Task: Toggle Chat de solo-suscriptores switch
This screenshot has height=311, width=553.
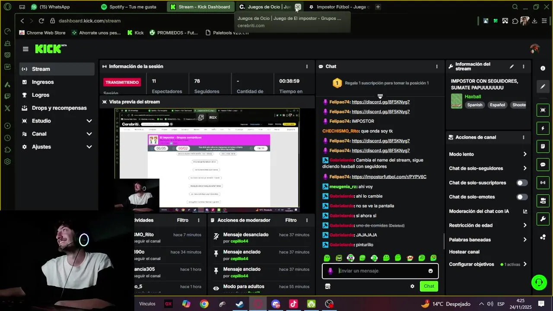Action: coord(522,183)
